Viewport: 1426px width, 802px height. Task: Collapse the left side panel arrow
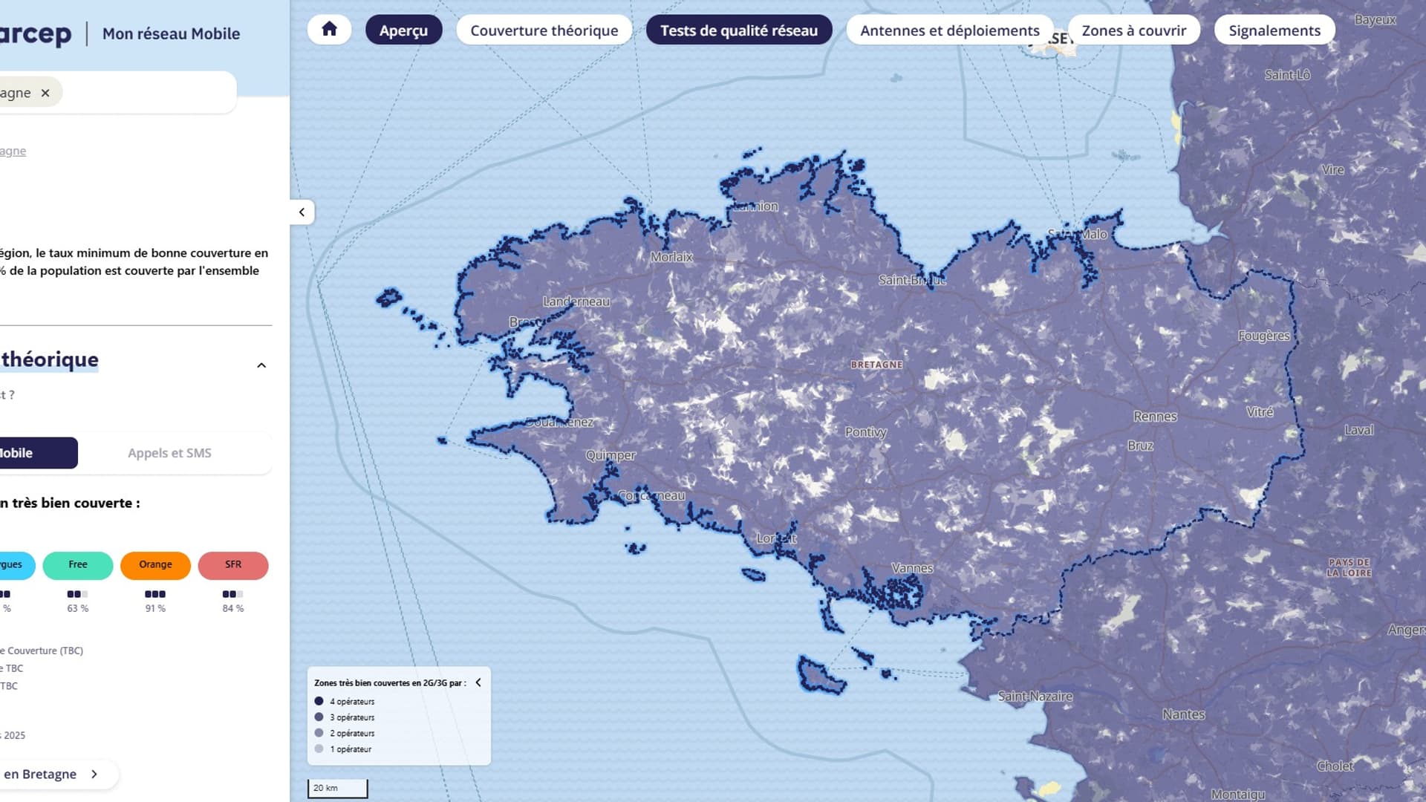[x=302, y=212]
